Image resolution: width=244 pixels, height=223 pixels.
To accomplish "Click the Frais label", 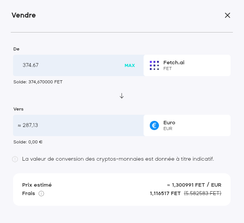I will [29, 194].
